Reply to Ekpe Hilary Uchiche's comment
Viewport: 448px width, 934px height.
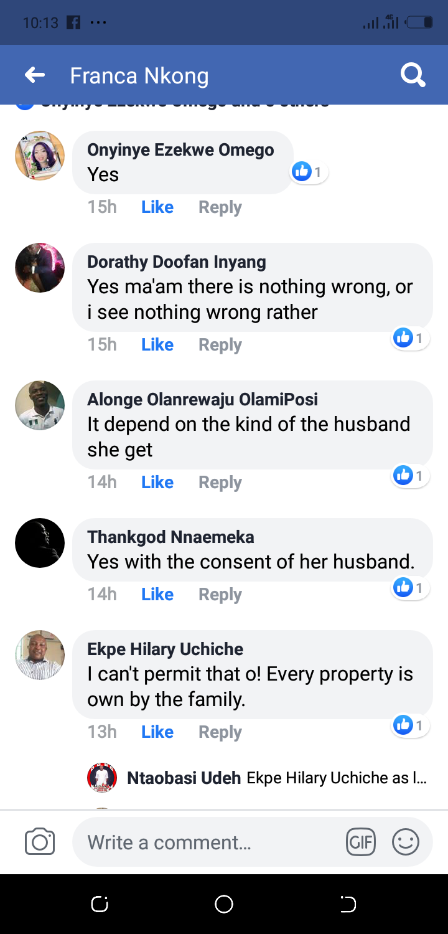tap(220, 732)
